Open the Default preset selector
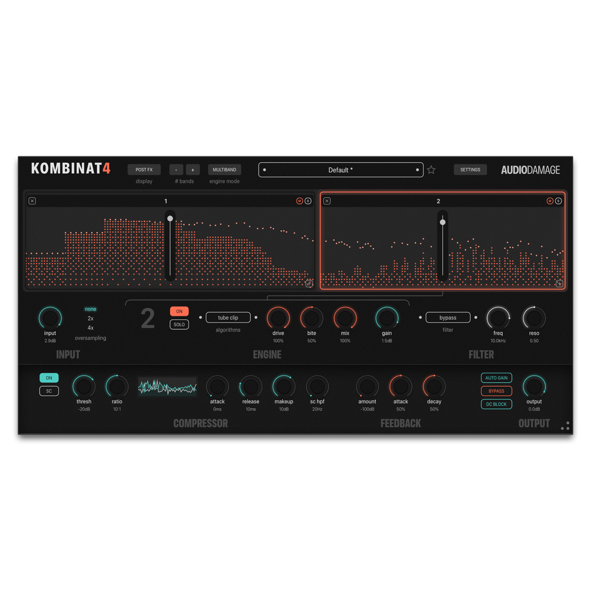Screen dimensions: 591x591 click(x=341, y=170)
